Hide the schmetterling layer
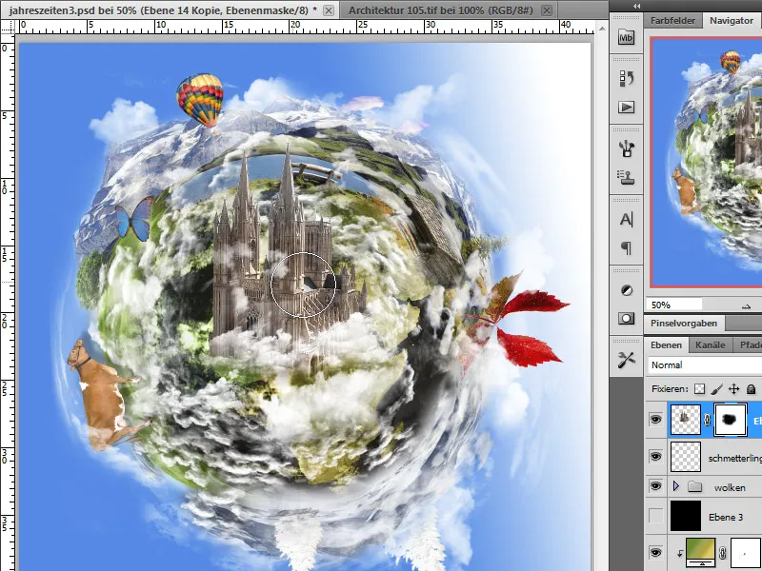Image resolution: width=762 pixels, height=571 pixels. (x=655, y=457)
